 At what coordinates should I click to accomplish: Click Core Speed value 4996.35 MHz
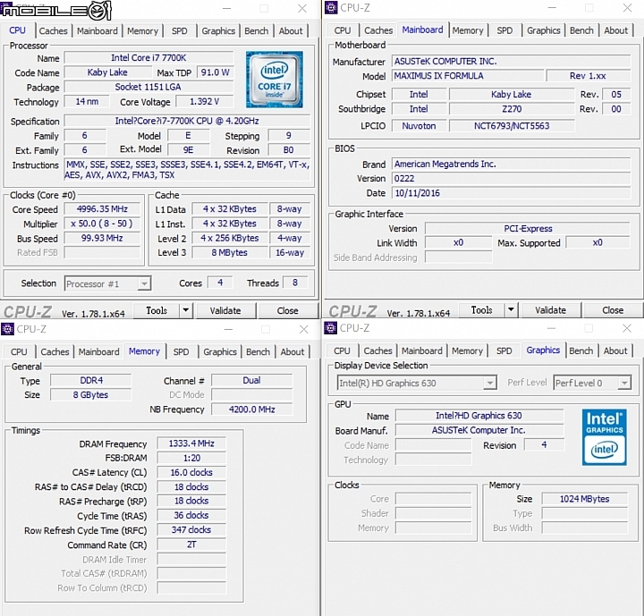tap(102, 209)
